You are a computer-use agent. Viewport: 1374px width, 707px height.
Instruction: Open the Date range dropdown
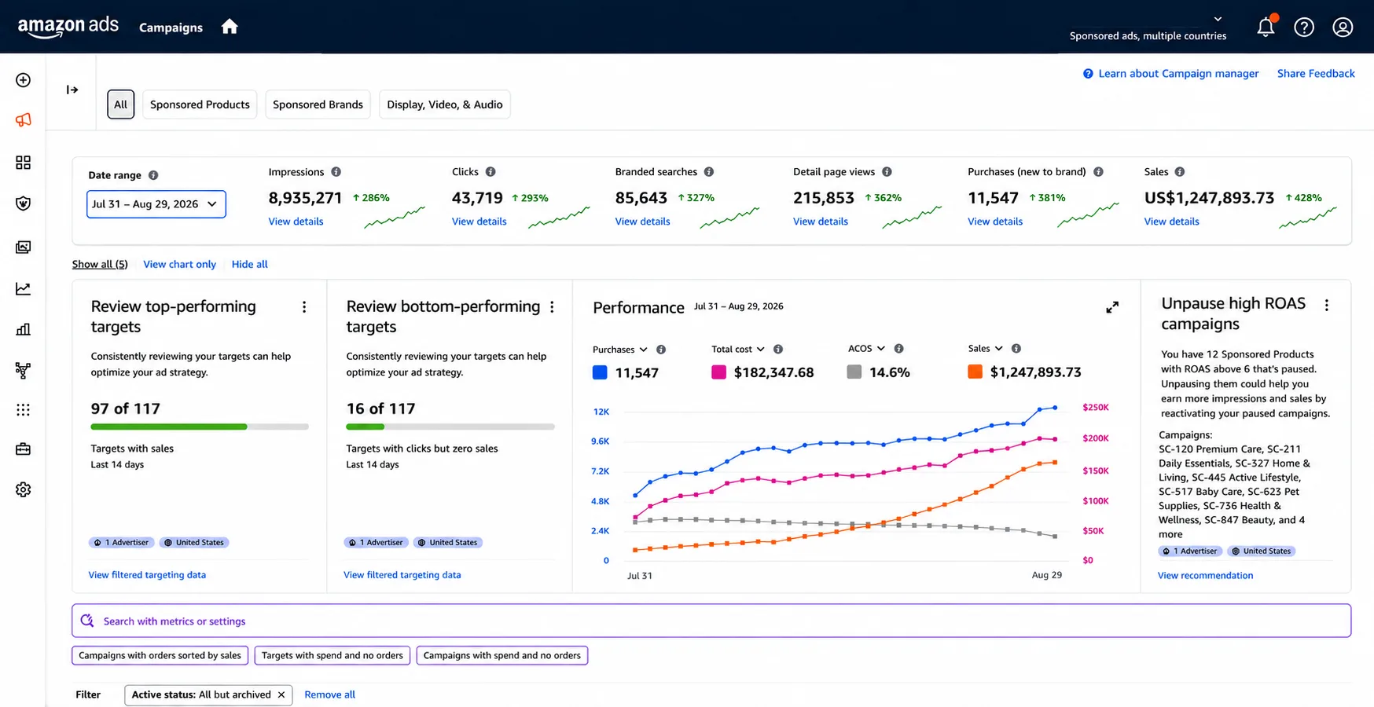tap(156, 204)
